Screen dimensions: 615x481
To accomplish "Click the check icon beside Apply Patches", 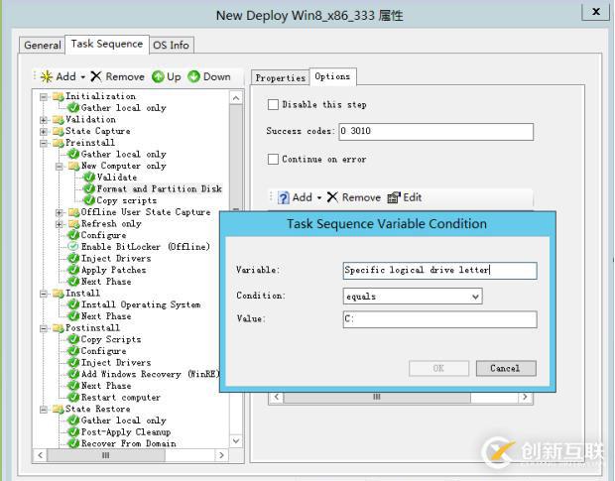I will (x=73, y=270).
